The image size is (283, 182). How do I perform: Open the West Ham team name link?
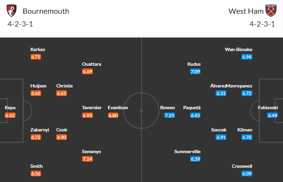click(246, 11)
